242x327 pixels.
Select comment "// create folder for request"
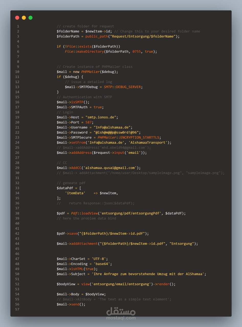coord(85,26)
